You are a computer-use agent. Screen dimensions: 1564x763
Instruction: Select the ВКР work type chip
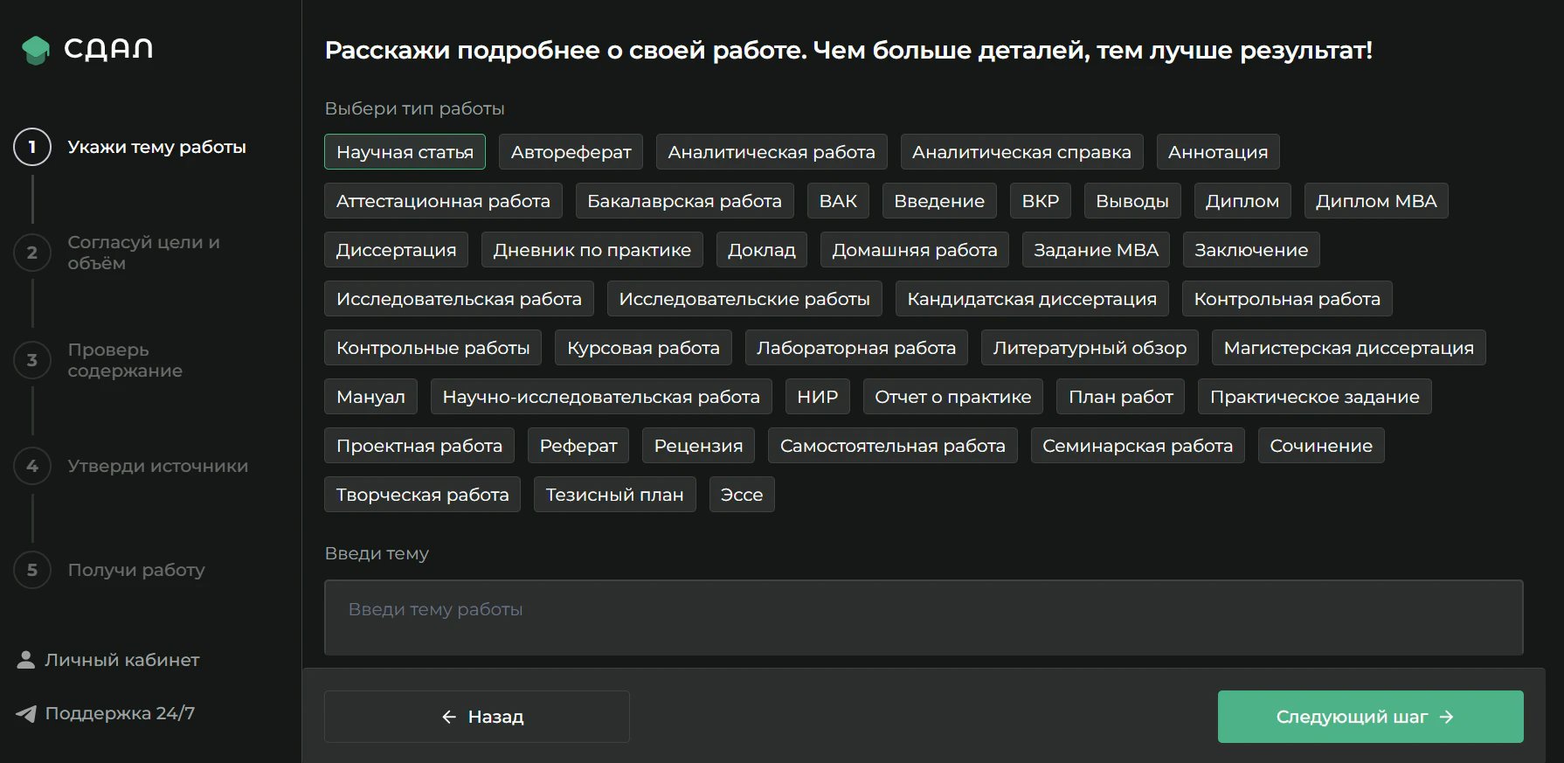[1040, 201]
